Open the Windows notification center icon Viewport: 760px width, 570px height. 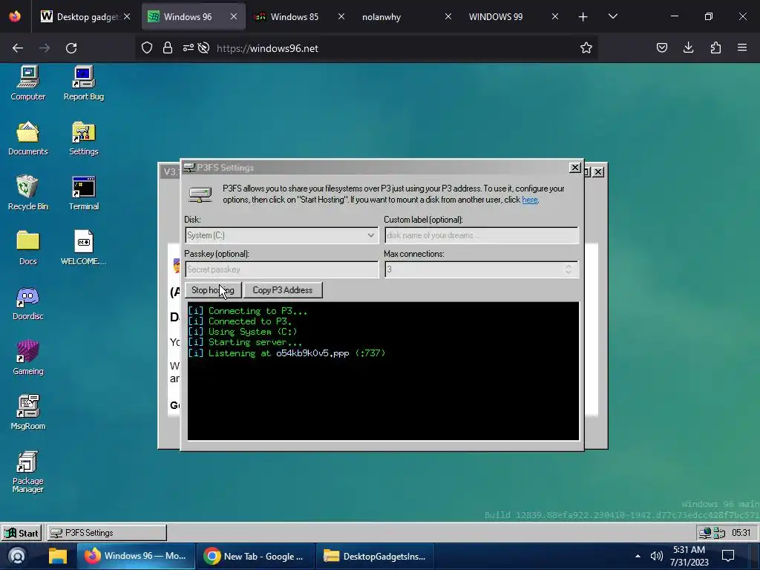(728, 556)
